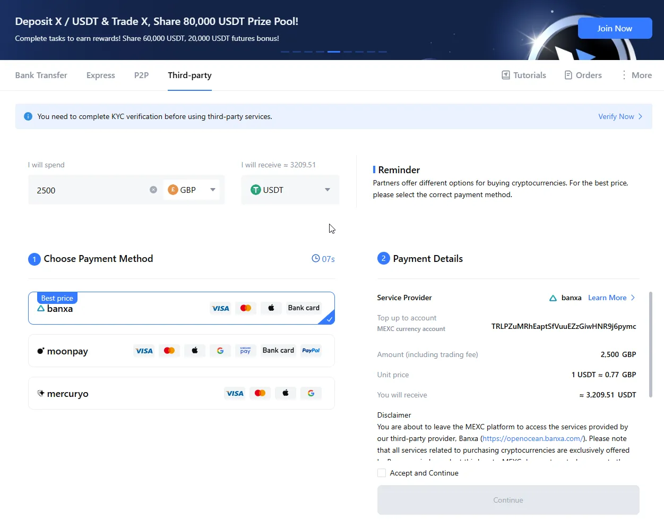
Task: Switch to the P2P tab
Action: click(142, 75)
